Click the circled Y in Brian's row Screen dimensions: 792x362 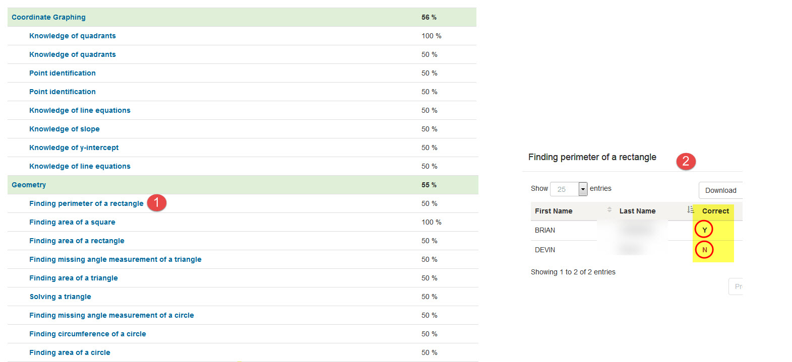704,230
